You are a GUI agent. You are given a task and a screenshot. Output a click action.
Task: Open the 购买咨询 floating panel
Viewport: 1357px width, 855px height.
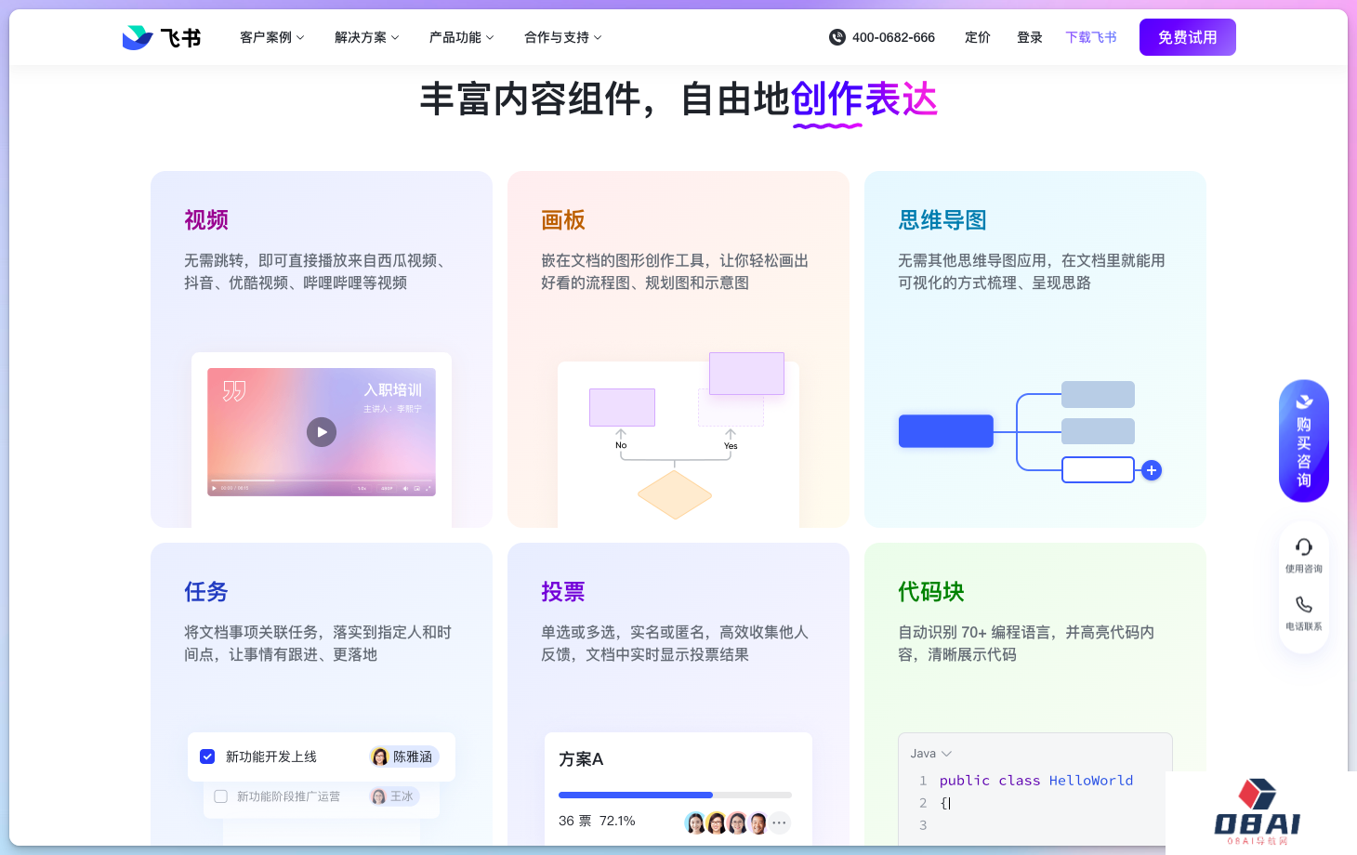coord(1304,441)
